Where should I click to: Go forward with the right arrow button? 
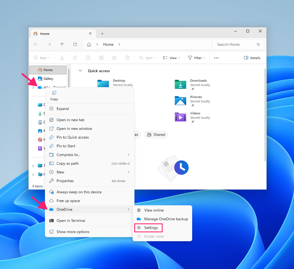(x=49, y=44)
